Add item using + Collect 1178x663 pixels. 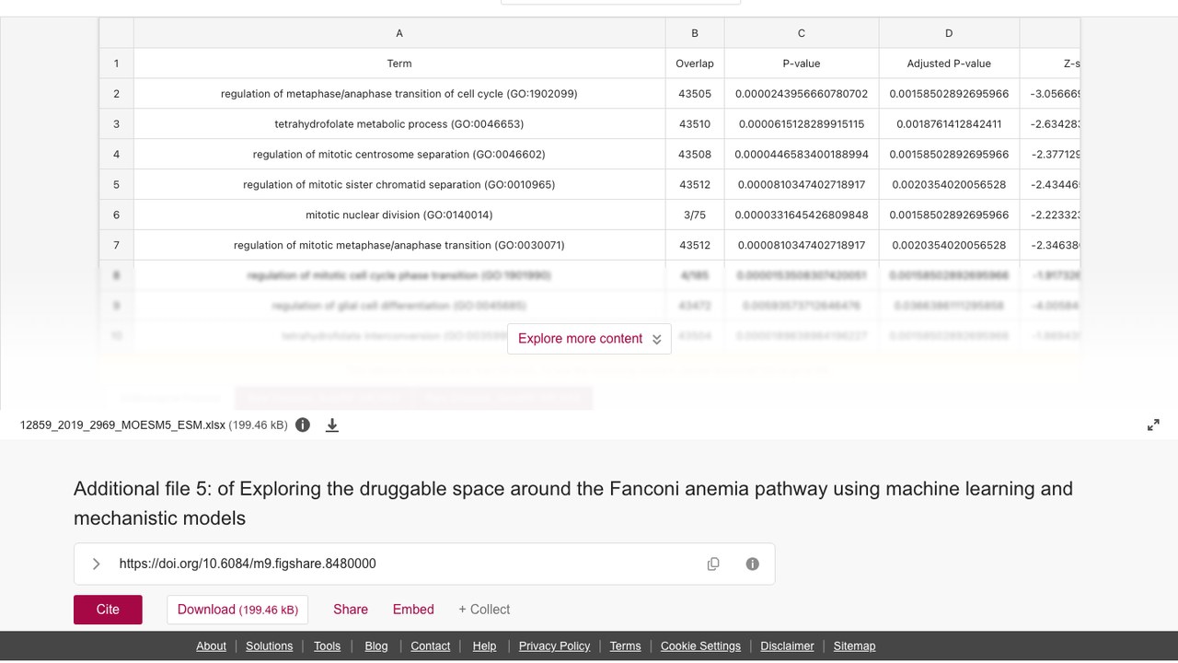tap(484, 610)
